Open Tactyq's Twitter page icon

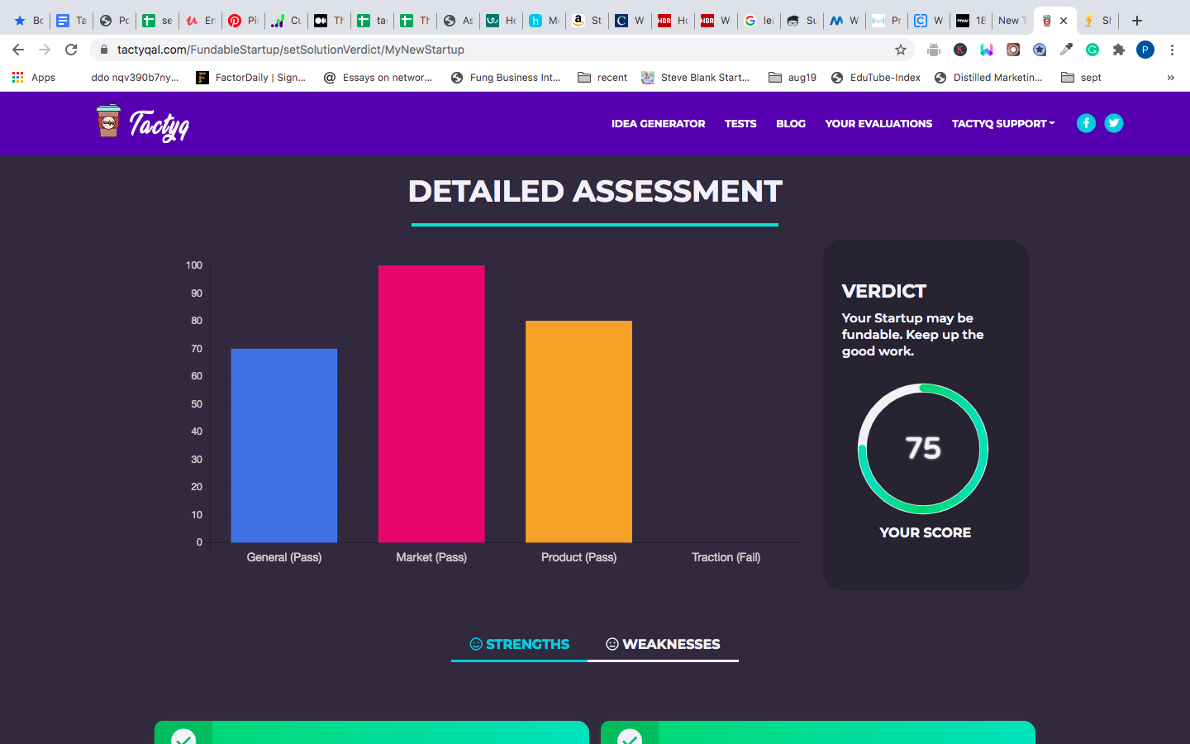1114,123
